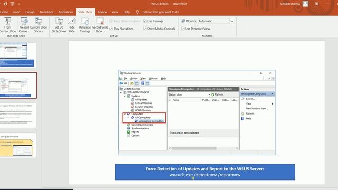Select the first slide thumbnail in the panel
Image resolution: width=338 pixels, height=190 pixels.
coord(17,55)
